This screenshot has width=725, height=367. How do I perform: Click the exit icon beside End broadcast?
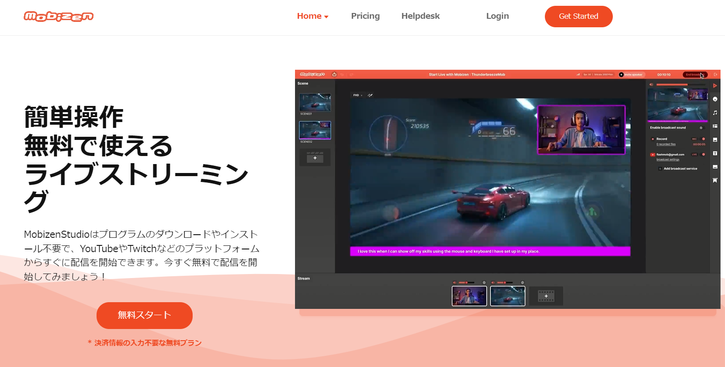[x=715, y=75]
